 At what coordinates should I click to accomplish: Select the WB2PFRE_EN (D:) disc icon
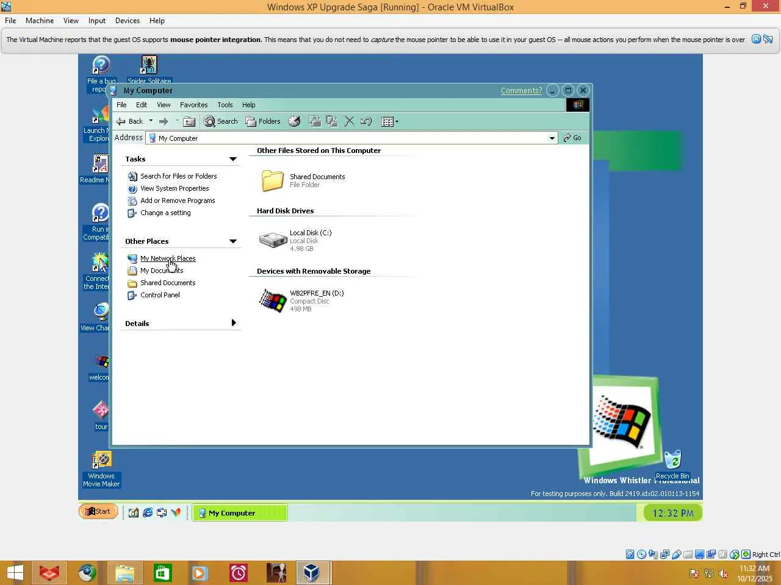[x=273, y=300]
